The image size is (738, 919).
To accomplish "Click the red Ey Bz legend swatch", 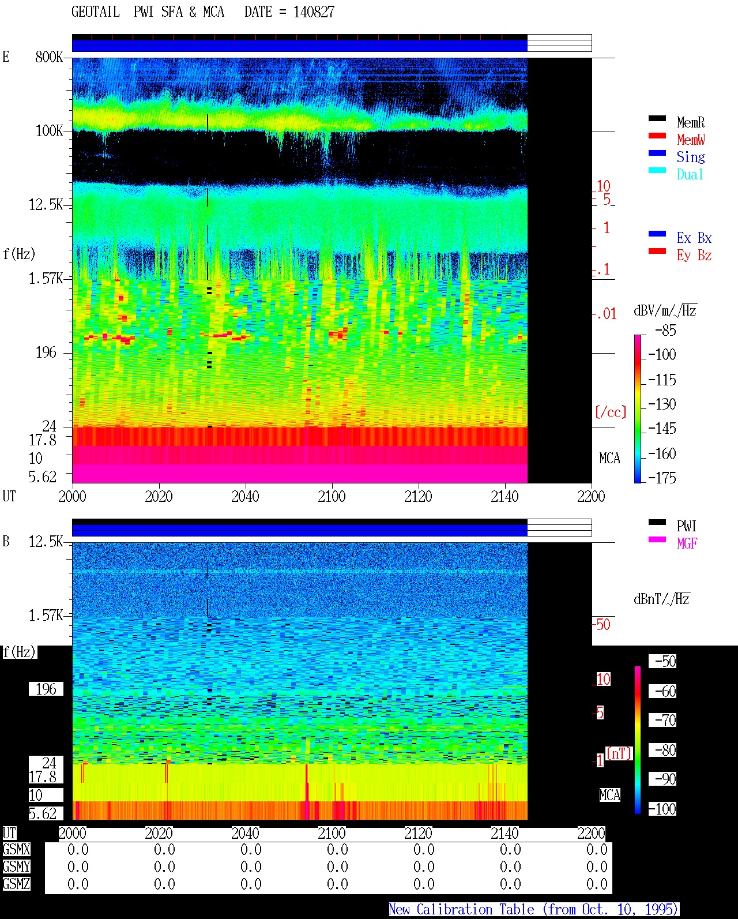I will 657,251.
